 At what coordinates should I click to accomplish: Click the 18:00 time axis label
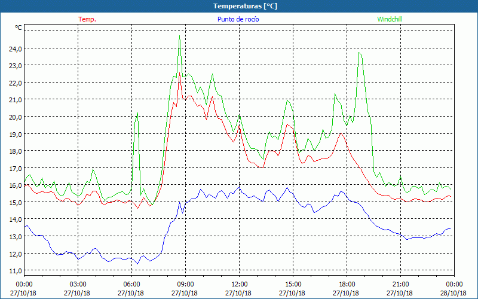click(347, 285)
